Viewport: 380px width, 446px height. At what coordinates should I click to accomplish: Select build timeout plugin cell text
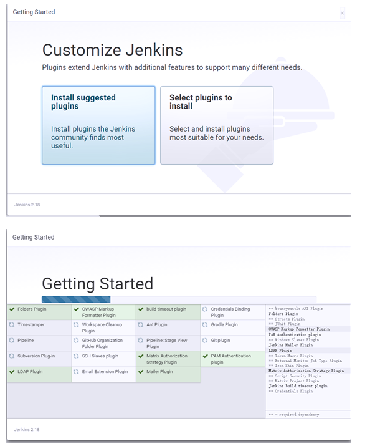tap(166, 309)
